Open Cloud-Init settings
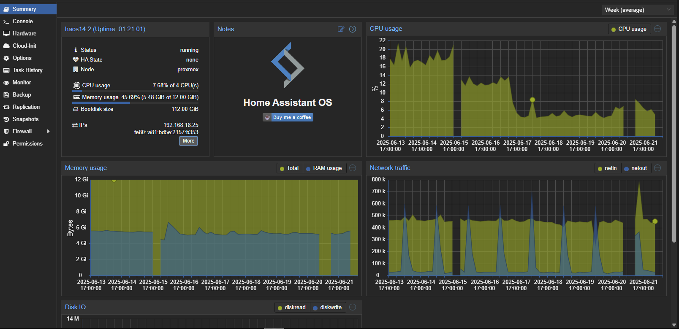Screen dimensions: 679x329 click(28, 46)
